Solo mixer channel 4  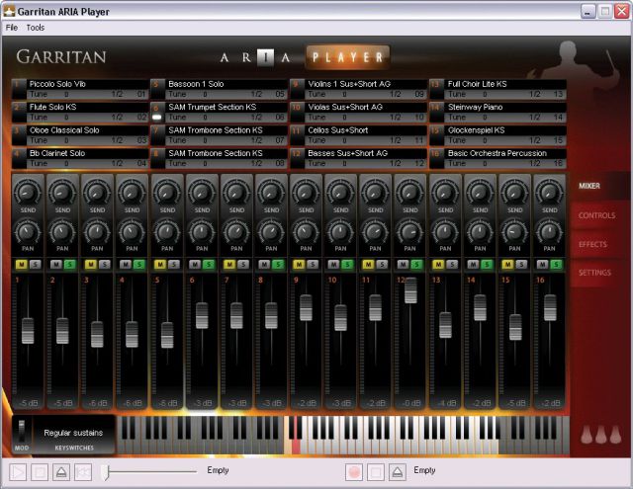(x=139, y=265)
